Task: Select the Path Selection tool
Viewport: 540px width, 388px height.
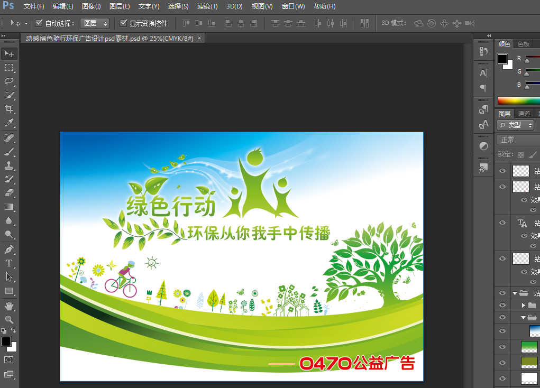Action: 9,277
